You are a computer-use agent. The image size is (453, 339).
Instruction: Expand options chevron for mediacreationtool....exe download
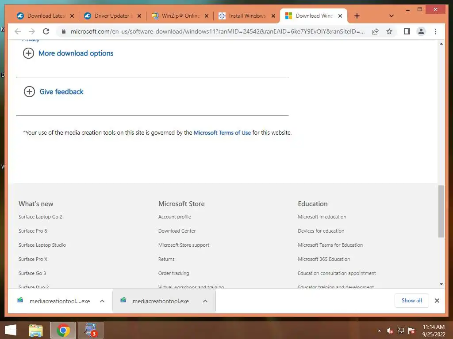point(102,301)
